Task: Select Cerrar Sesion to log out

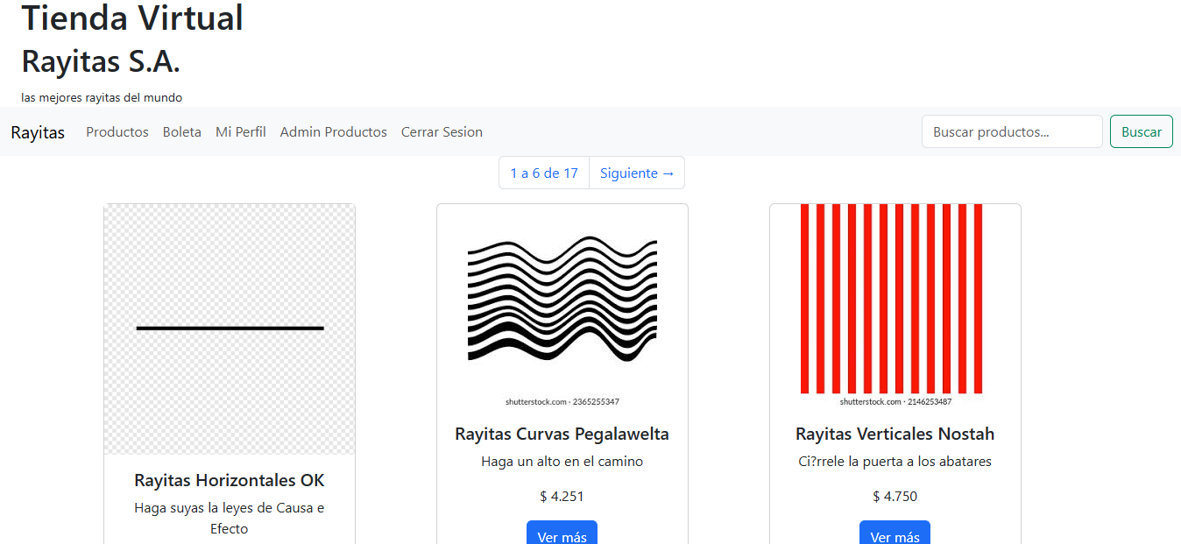Action: tap(442, 132)
